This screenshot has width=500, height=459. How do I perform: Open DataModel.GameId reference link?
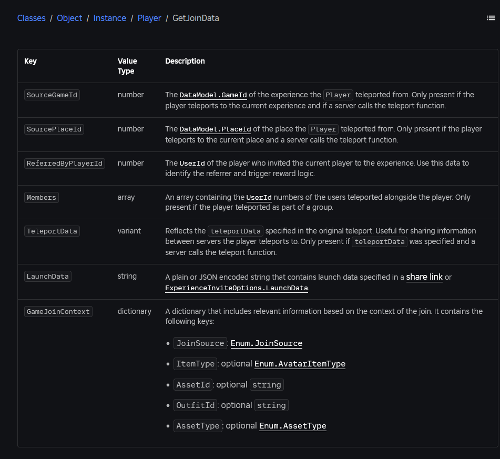tap(213, 95)
